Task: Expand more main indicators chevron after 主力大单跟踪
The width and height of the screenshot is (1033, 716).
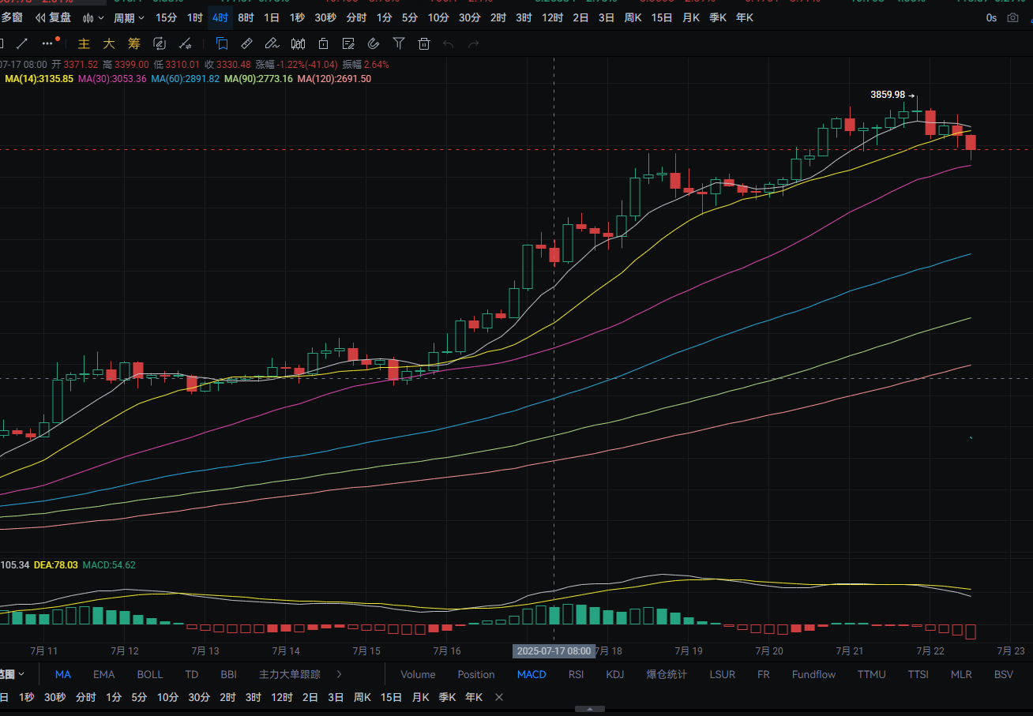Action: click(340, 674)
